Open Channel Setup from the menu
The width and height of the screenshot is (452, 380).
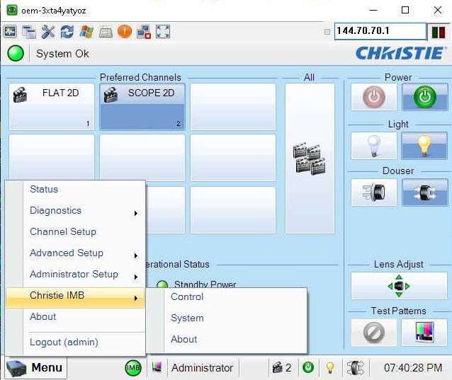(75, 231)
